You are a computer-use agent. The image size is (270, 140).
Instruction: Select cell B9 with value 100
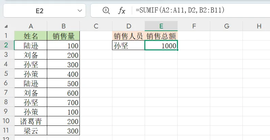click(64, 112)
